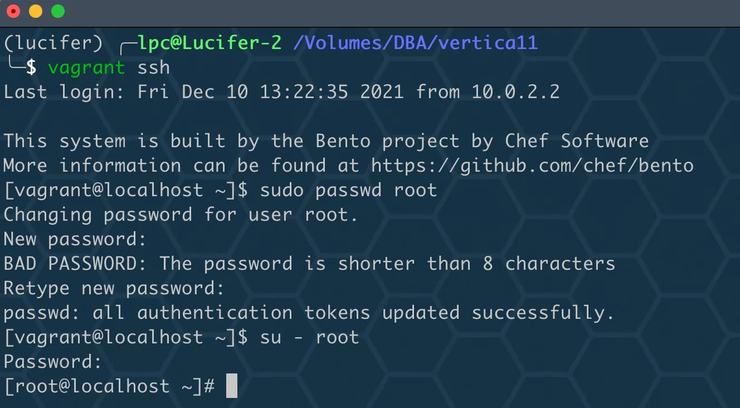Click the green full-screen window button
Image resolution: width=740 pixels, height=408 pixels.
tap(57, 11)
